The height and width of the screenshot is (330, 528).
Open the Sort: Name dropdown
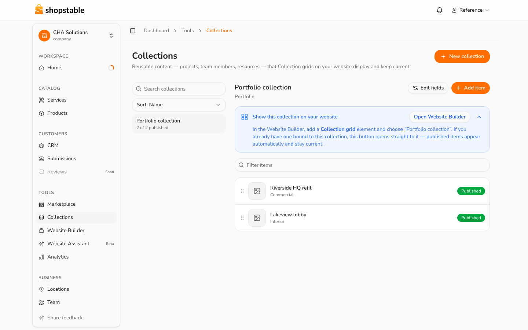coord(179,105)
